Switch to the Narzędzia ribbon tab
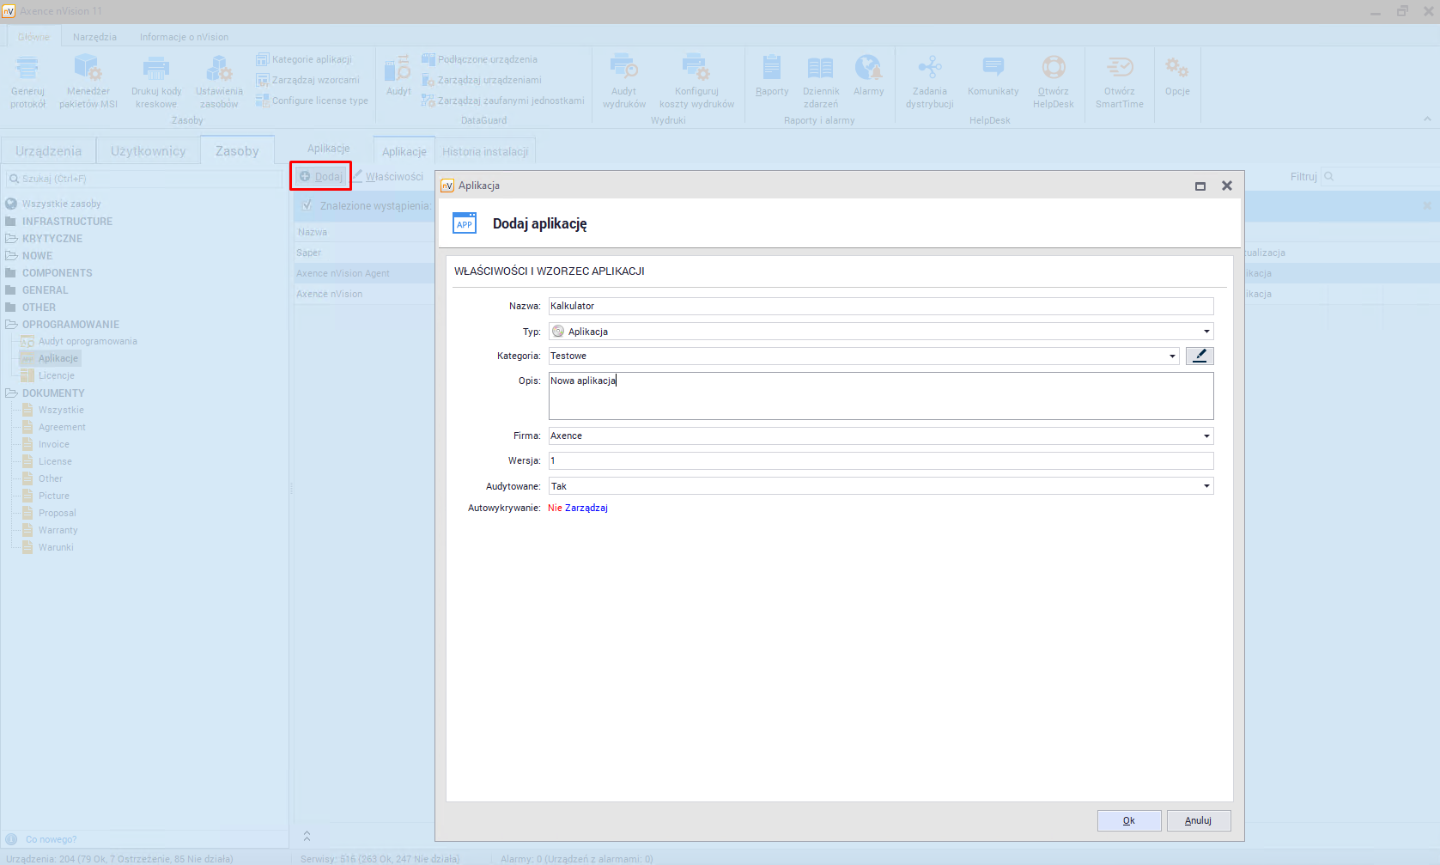The width and height of the screenshot is (1440, 865). [94, 37]
